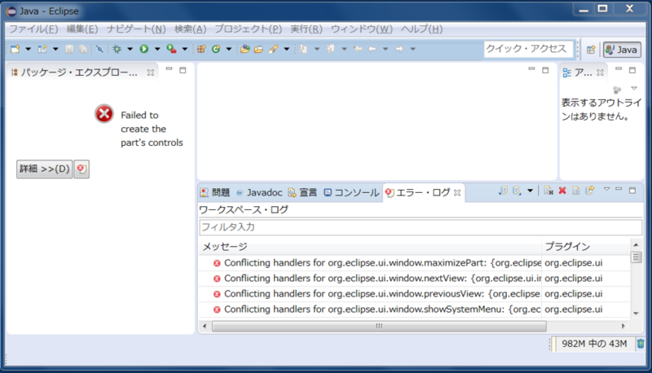Viewport: 652px width, 373px height.
Task: Click the Debug bug icon
Action: click(x=117, y=49)
